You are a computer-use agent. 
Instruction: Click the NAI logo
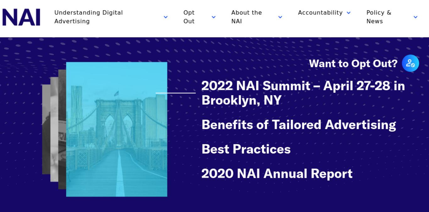[21, 17]
